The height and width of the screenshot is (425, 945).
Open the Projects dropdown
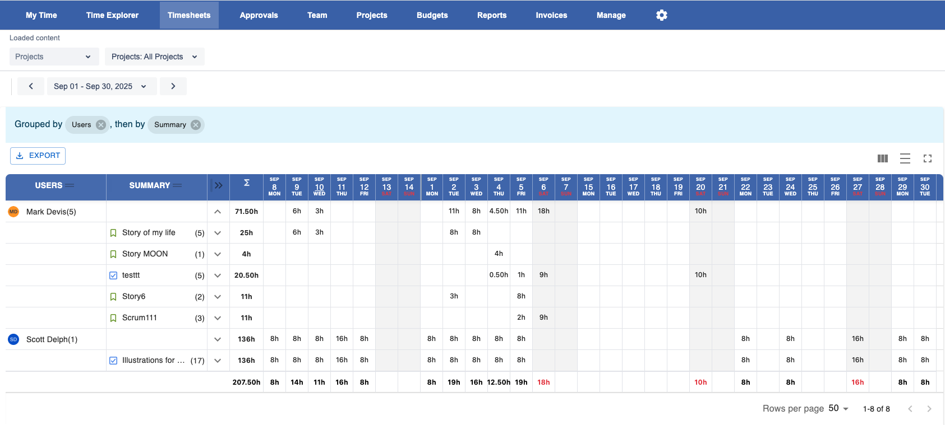[54, 57]
